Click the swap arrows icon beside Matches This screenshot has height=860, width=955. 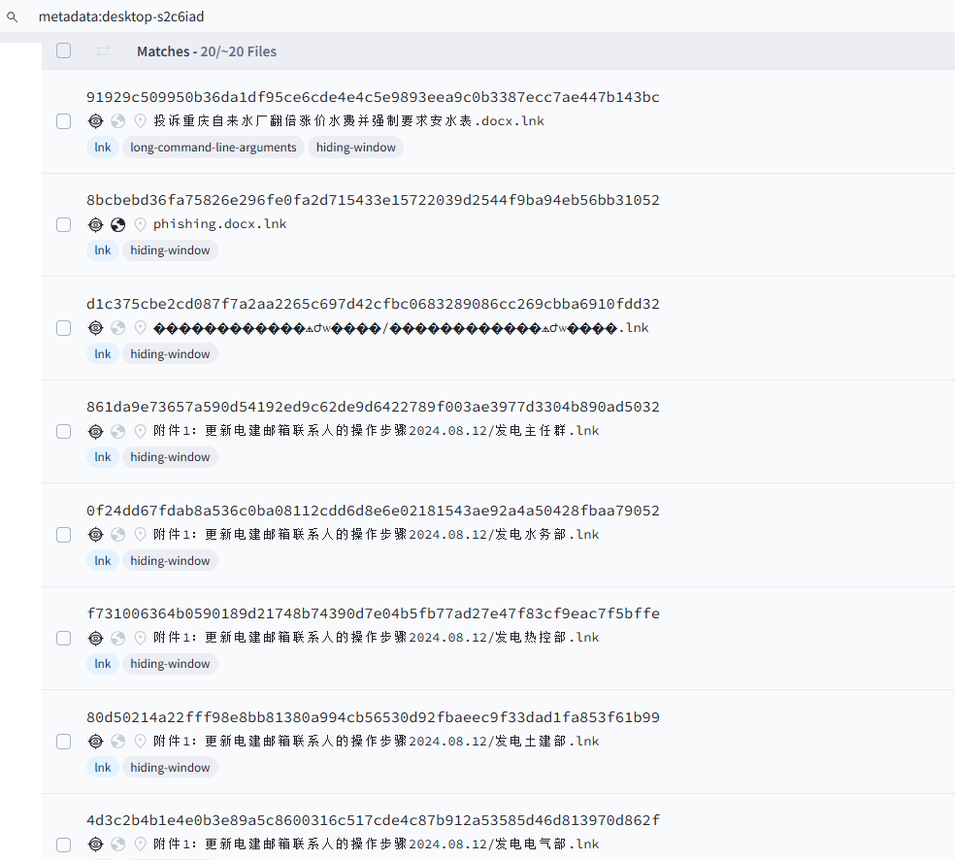tap(104, 51)
